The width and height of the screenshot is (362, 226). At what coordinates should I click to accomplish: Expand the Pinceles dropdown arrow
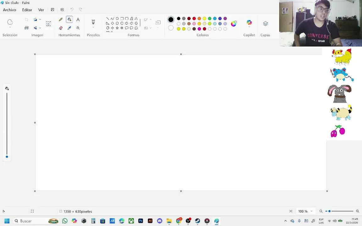click(93, 27)
